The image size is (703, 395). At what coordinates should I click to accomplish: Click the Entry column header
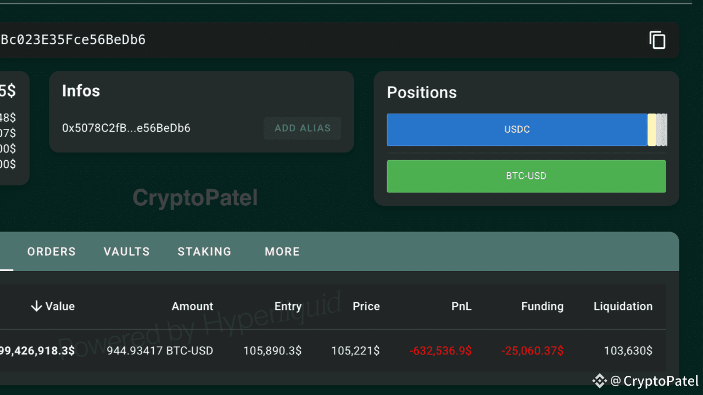[x=288, y=306]
